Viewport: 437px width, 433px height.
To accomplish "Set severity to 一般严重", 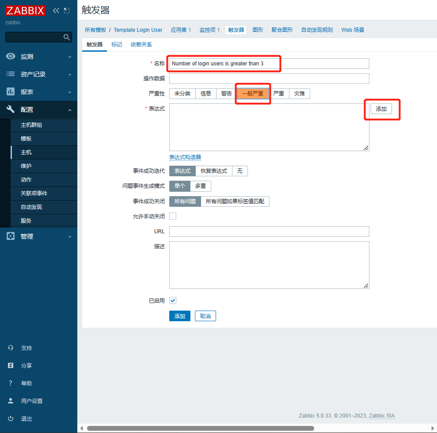I will (253, 94).
